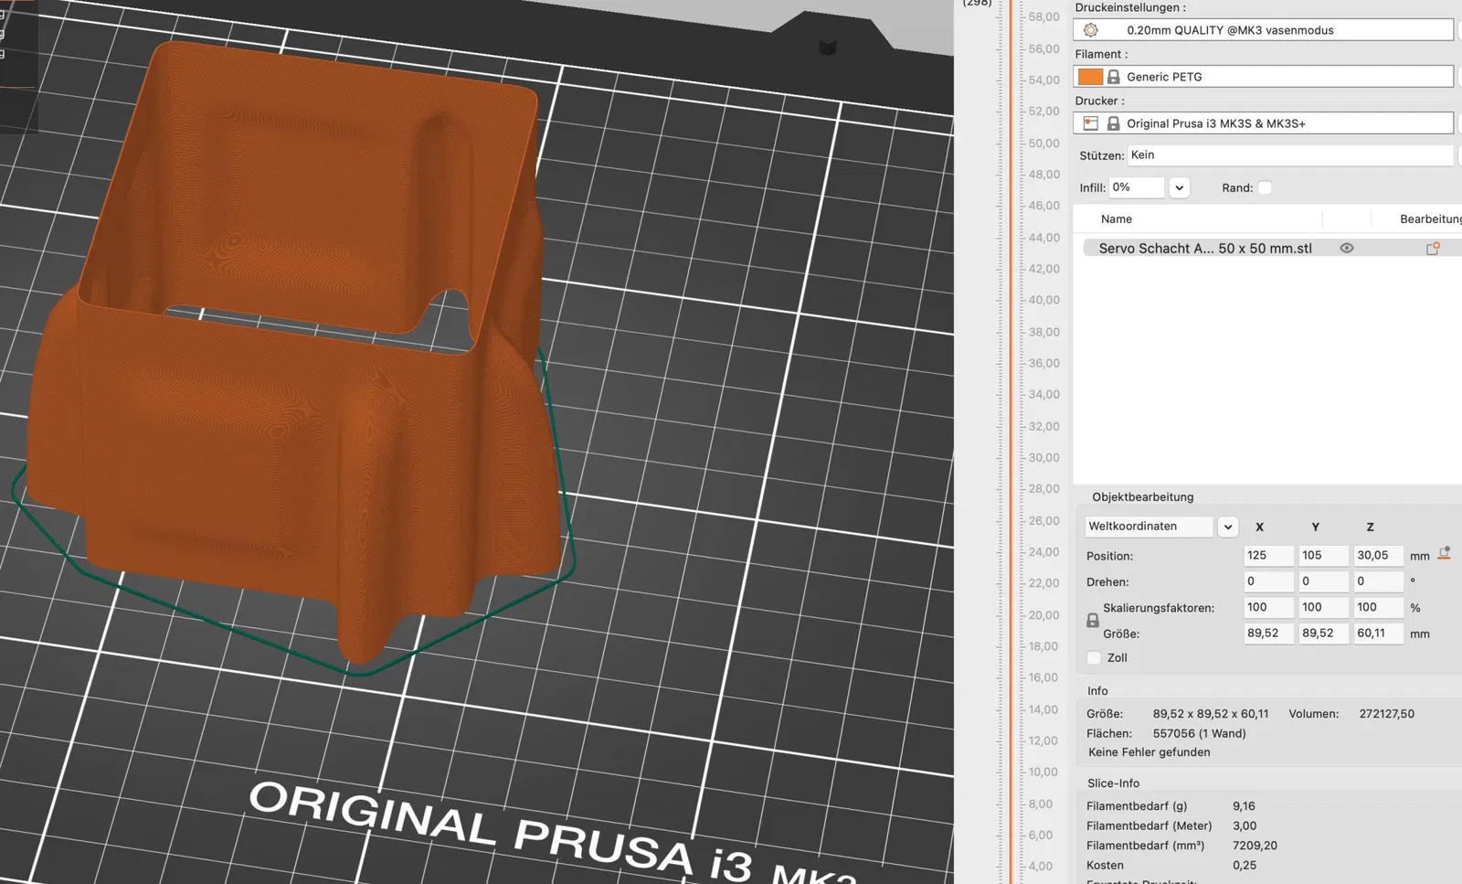Image resolution: width=1462 pixels, height=884 pixels.
Task: Toggle the uniform scaling lock icon
Action: point(1093,621)
